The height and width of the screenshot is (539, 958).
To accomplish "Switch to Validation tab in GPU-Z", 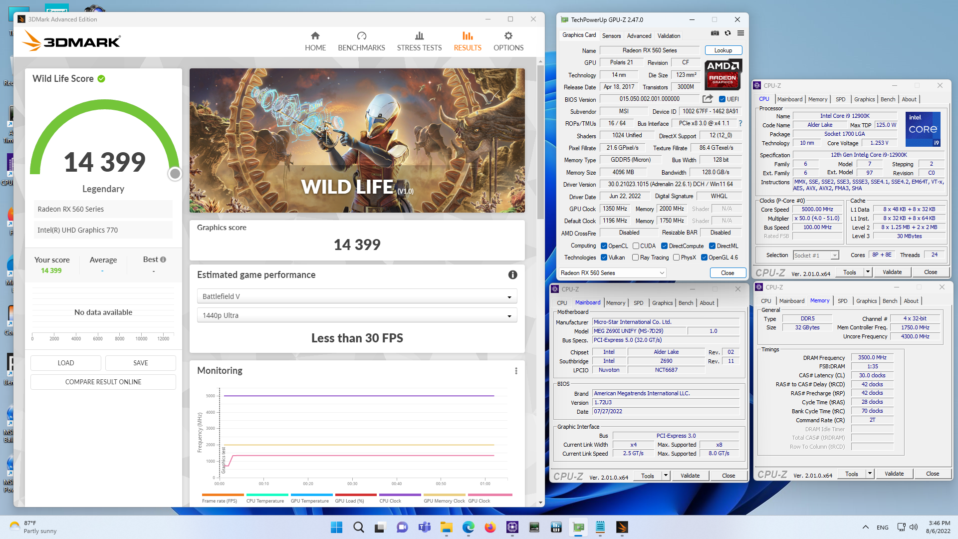I will point(669,36).
